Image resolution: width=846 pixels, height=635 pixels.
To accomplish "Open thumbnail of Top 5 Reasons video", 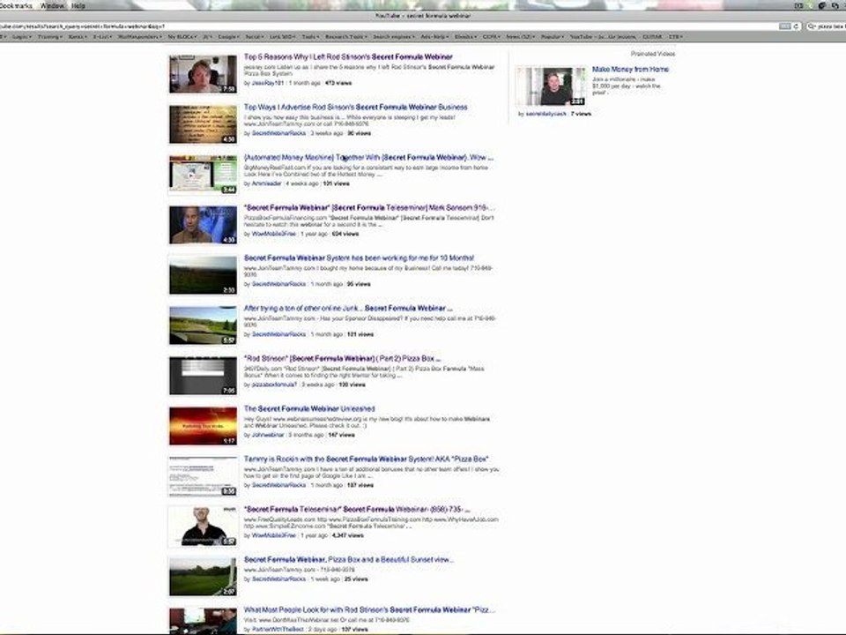I will click(203, 74).
